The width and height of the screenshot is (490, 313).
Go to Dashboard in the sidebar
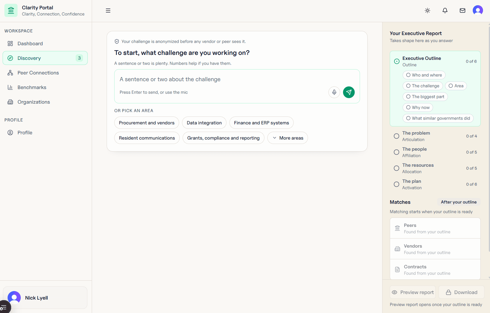tap(45, 44)
